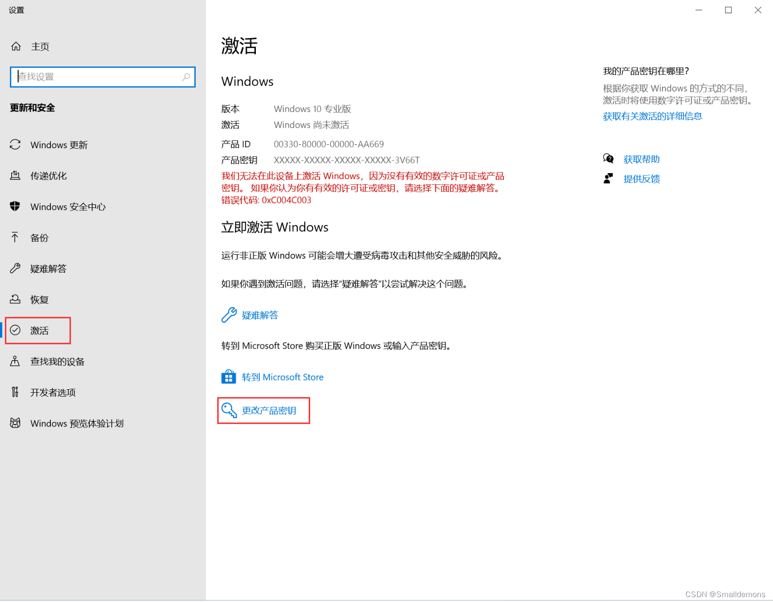Click the Home house icon
773x602 pixels.
click(16, 46)
